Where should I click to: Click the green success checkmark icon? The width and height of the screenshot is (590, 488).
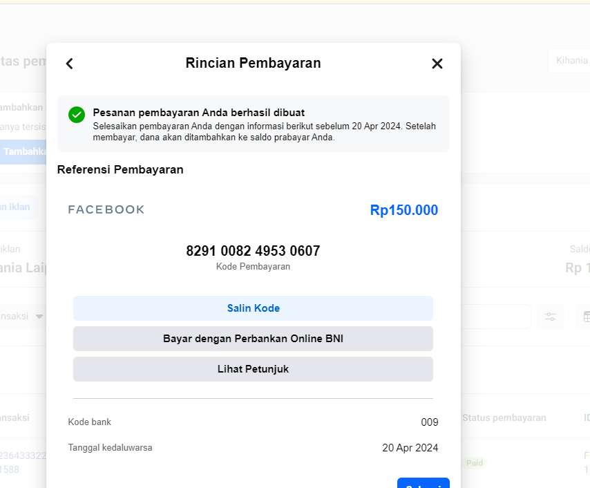77,115
